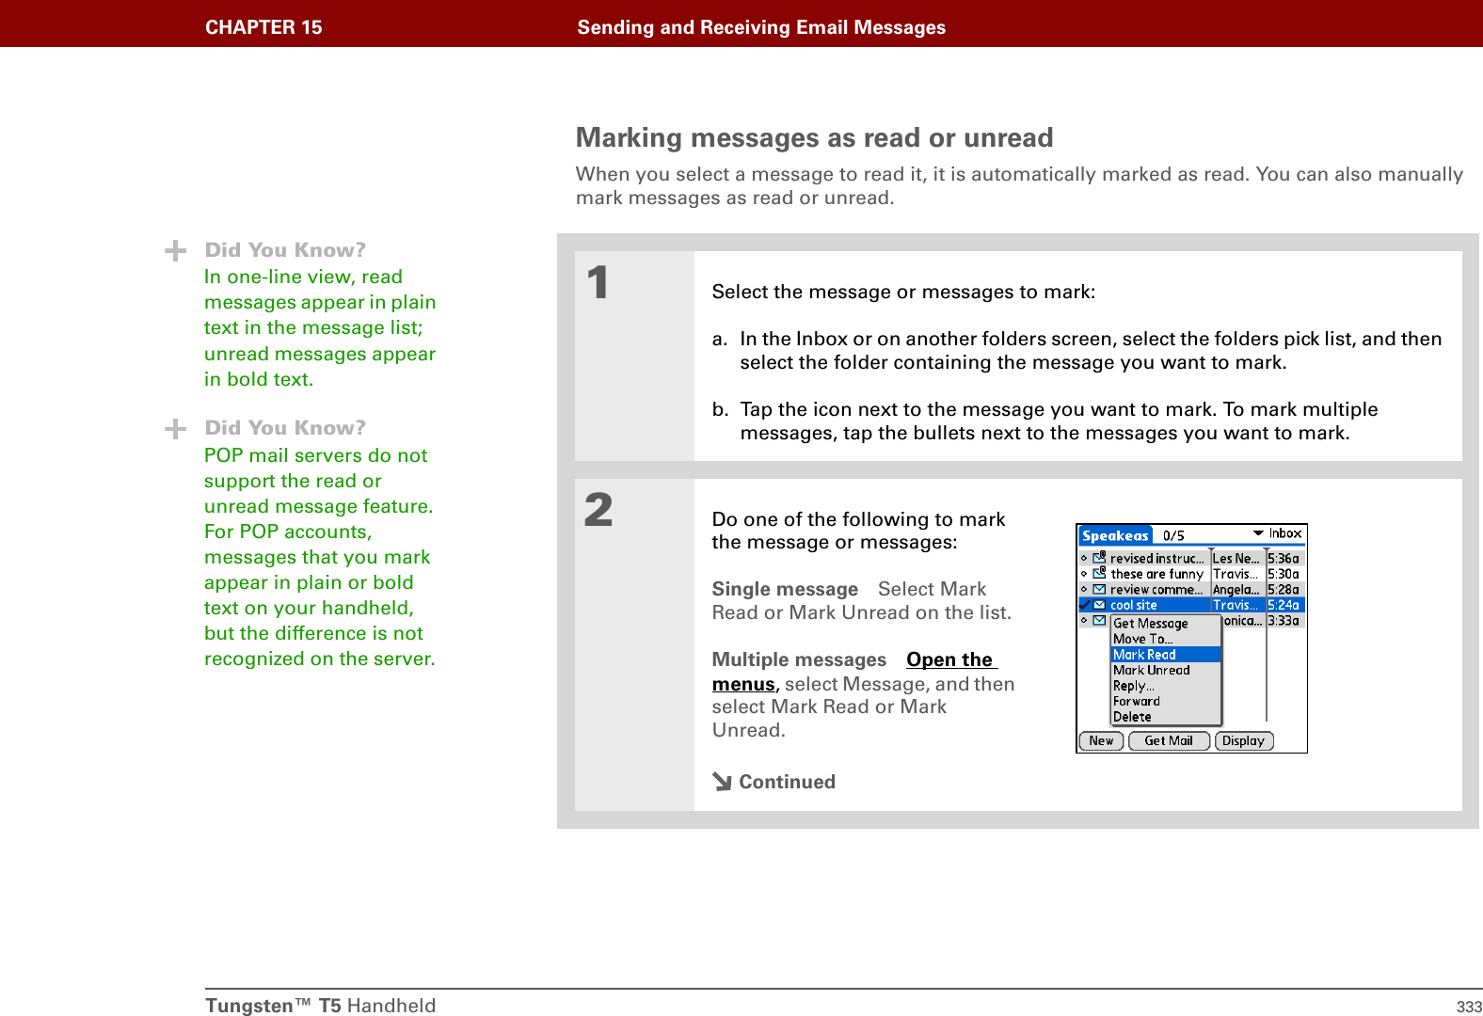
Task: Select Mark Read in the popup list
Action: click(x=1166, y=655)
